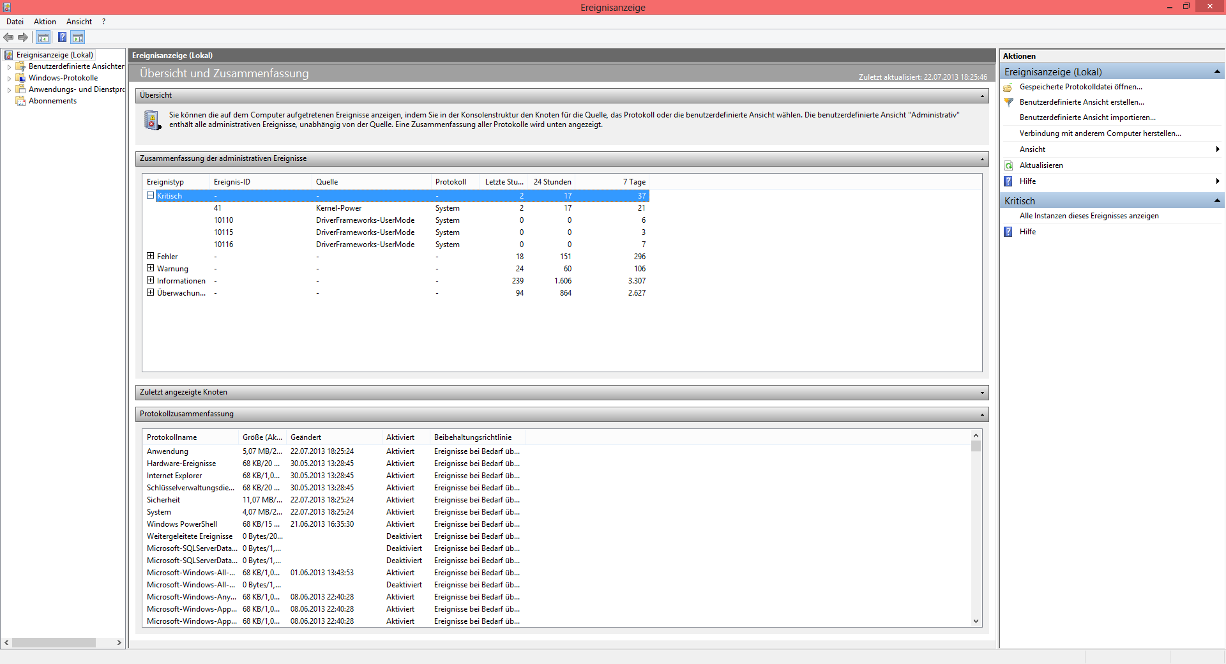Click the filter funnel icon for custom view

coord(1008,102)
